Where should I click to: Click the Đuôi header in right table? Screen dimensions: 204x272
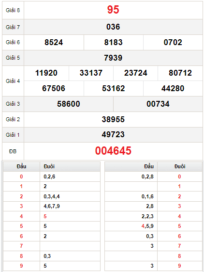click(x=180, y=166)
